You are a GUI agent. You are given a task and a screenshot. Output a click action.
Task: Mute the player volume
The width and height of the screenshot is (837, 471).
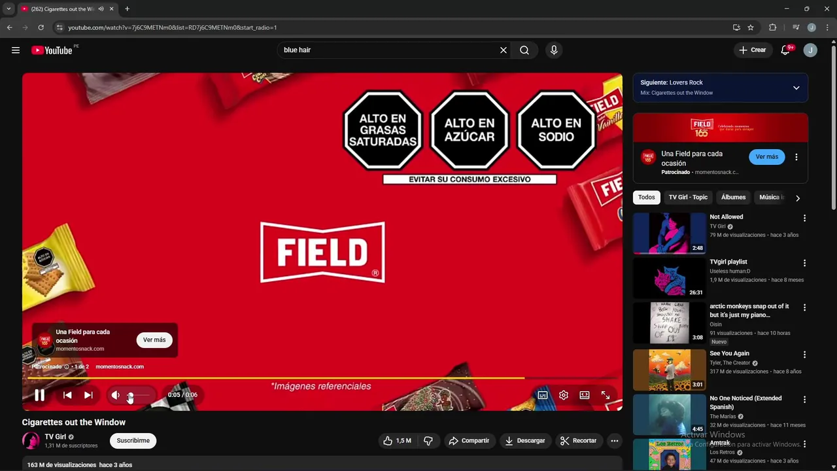(x=115, y=395)
